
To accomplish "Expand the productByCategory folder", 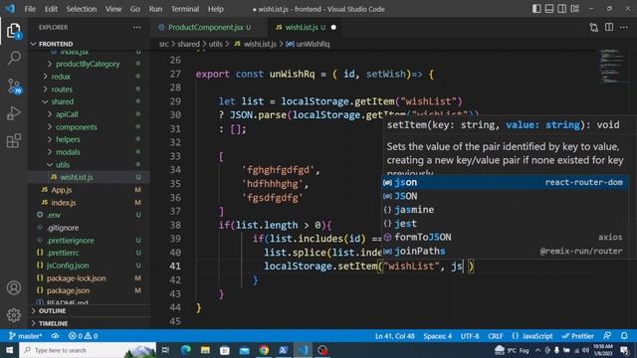I will [88, 64].
